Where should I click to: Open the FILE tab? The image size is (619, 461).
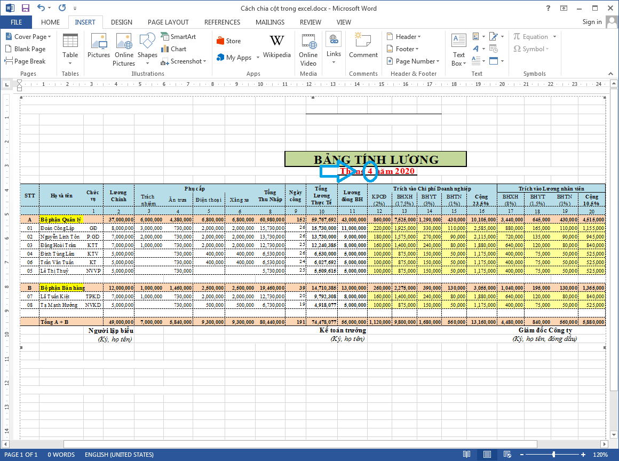(x=16, y=22)
